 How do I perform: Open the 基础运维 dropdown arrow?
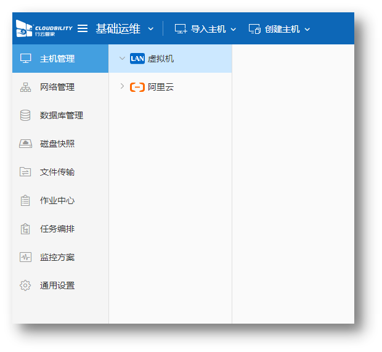[x=151, y=29]
